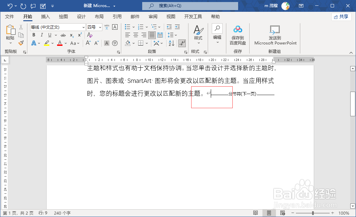Activate the Format Painter brush
This screenshot has width=356, height=217.
point(21,43)
